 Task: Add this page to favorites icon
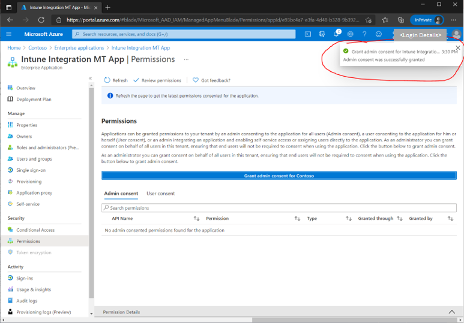(x=369, y=20)
